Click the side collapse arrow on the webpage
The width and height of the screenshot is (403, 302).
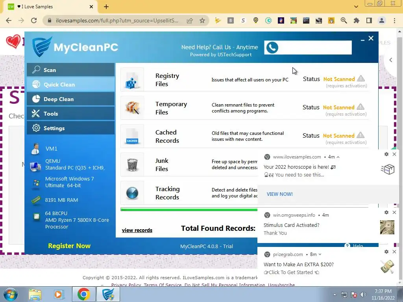pyautogui.click(x=391, y=60)
